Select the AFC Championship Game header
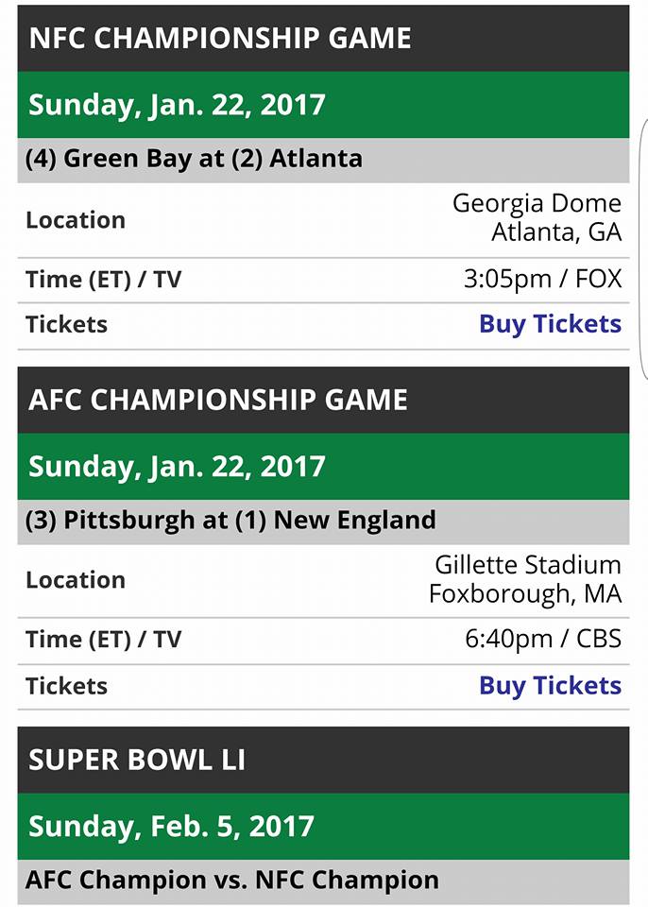The height and width of the screenshot is (907, 648). (x=218, y=400)
